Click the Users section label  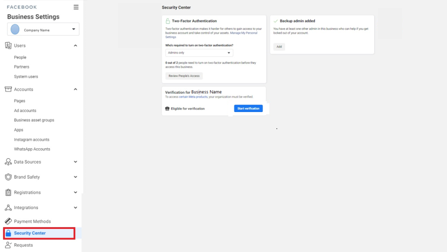(x=20, y=45)
